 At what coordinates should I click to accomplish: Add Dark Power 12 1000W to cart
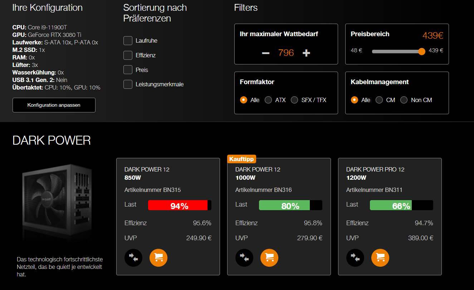pos(269,258)
